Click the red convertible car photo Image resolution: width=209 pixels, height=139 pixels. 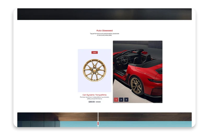click(138, 72)
